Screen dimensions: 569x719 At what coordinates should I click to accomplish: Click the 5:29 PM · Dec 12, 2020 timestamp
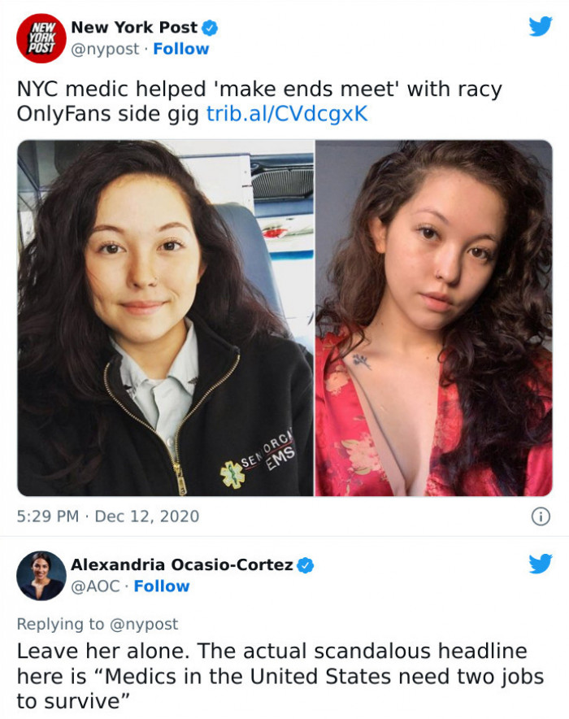coord(108,516)
